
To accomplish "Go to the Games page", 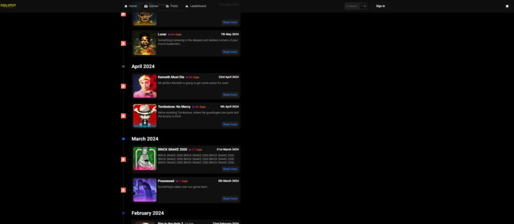I will [151, 6].
